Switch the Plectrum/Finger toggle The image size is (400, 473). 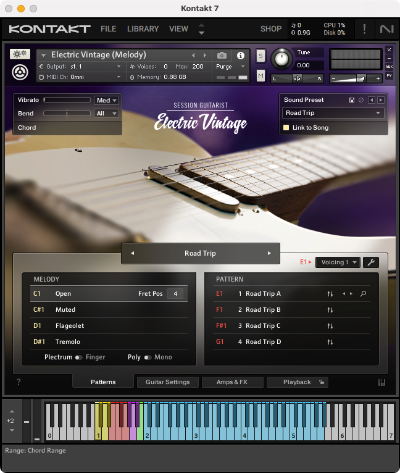pos(79,358)
